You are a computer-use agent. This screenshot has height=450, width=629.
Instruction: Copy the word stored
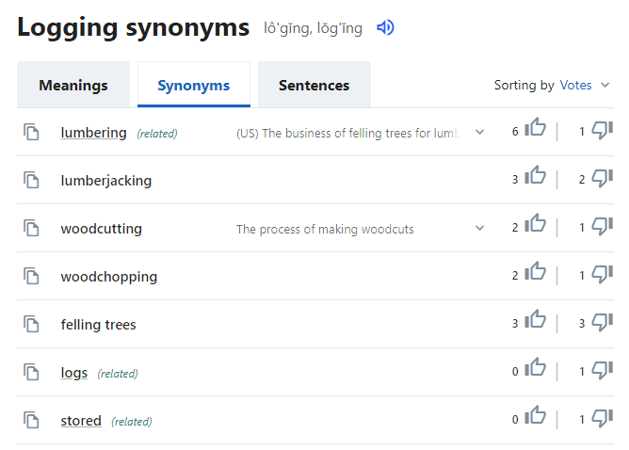(x=31, y=420)
